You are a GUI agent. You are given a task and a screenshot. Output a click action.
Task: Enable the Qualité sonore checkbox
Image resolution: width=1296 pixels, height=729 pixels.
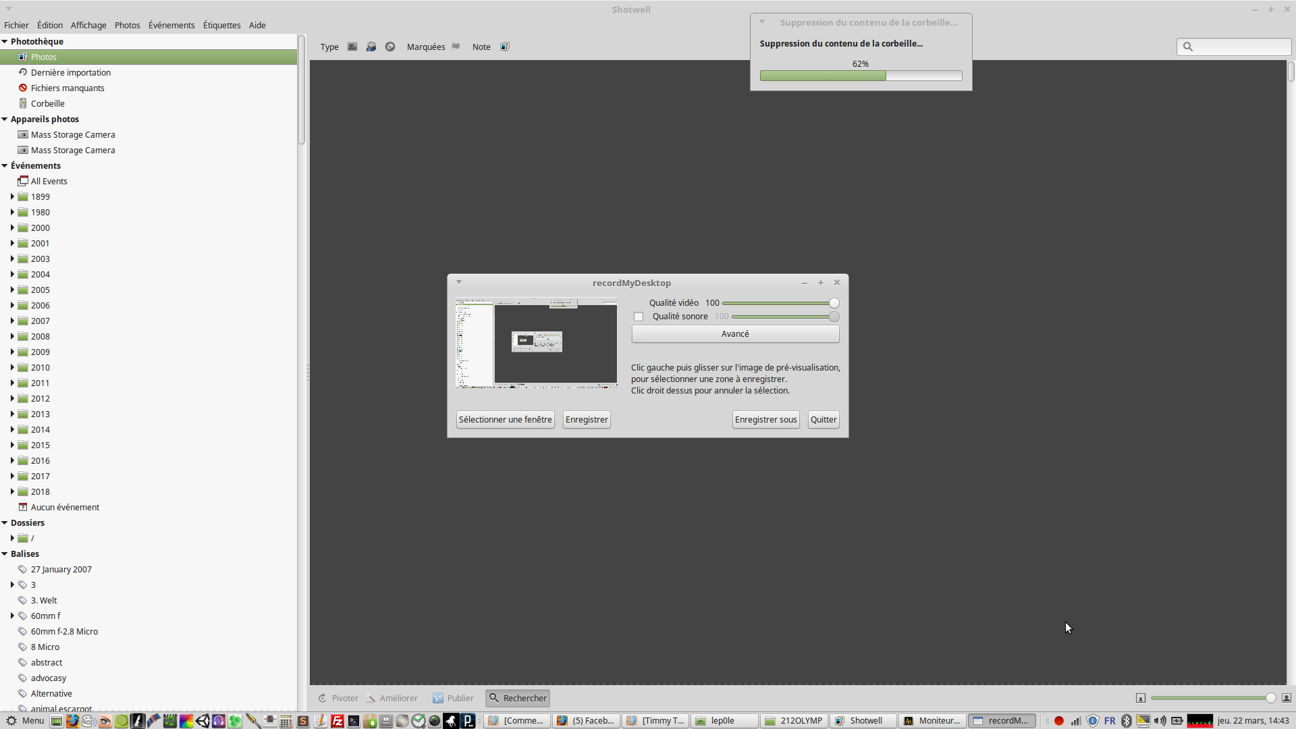pyautogui.click(x=639, y=317)
